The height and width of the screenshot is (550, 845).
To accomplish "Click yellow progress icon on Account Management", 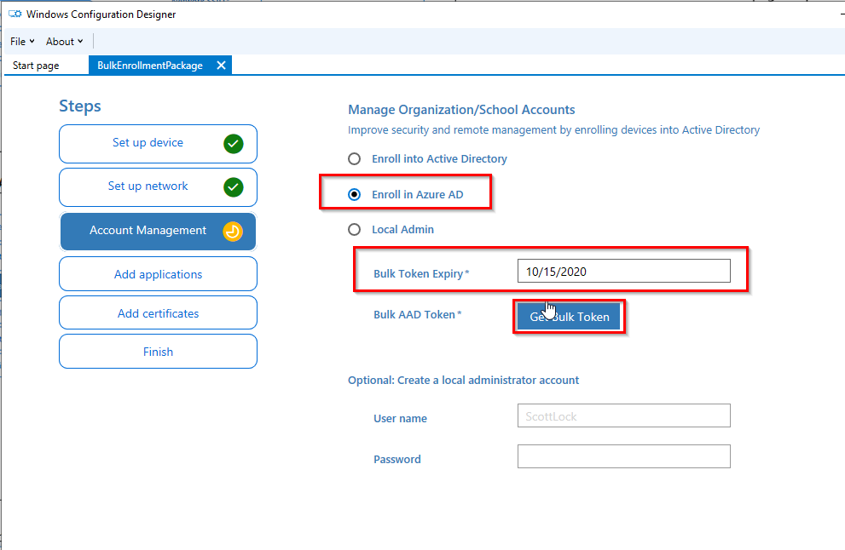I will click(233, 232).
